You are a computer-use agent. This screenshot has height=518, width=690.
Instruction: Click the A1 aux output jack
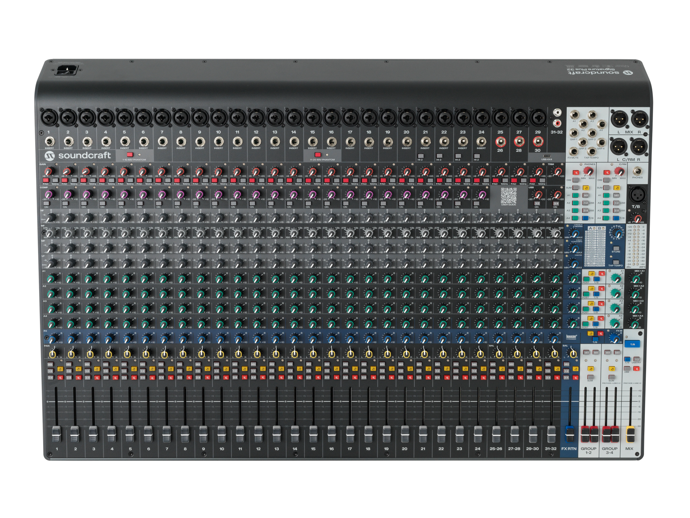(x=574, y=115)
